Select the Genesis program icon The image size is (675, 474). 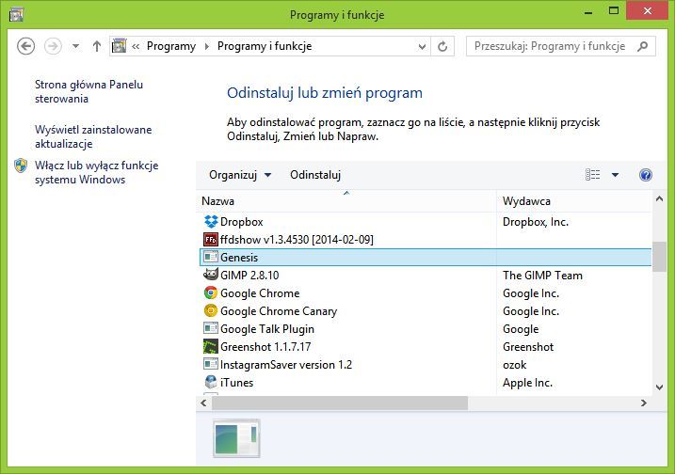click(211, 257)
